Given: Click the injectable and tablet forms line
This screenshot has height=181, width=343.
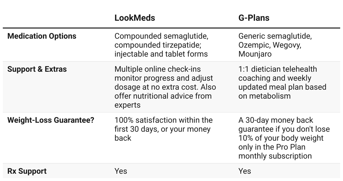Looking at the screenshot, I should [161, 54].
